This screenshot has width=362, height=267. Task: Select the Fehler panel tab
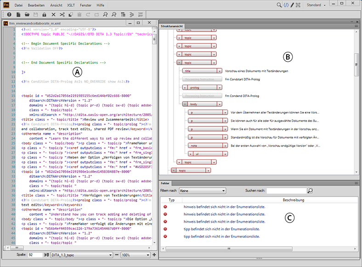pos(165,183)
